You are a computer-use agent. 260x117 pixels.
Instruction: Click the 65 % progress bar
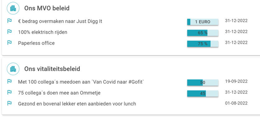coord(203,33)
